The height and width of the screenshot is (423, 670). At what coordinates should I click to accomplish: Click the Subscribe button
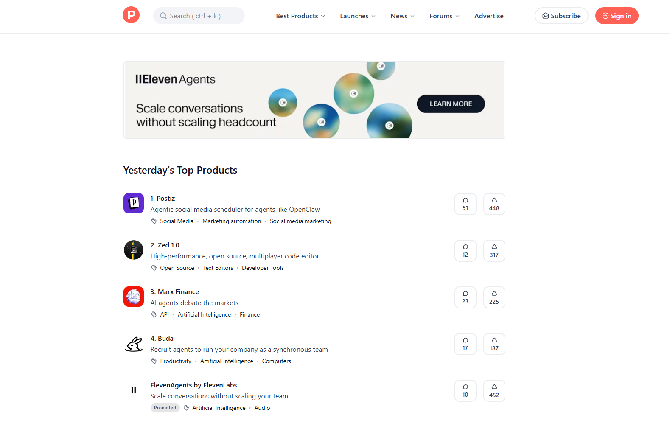(561, 16)
